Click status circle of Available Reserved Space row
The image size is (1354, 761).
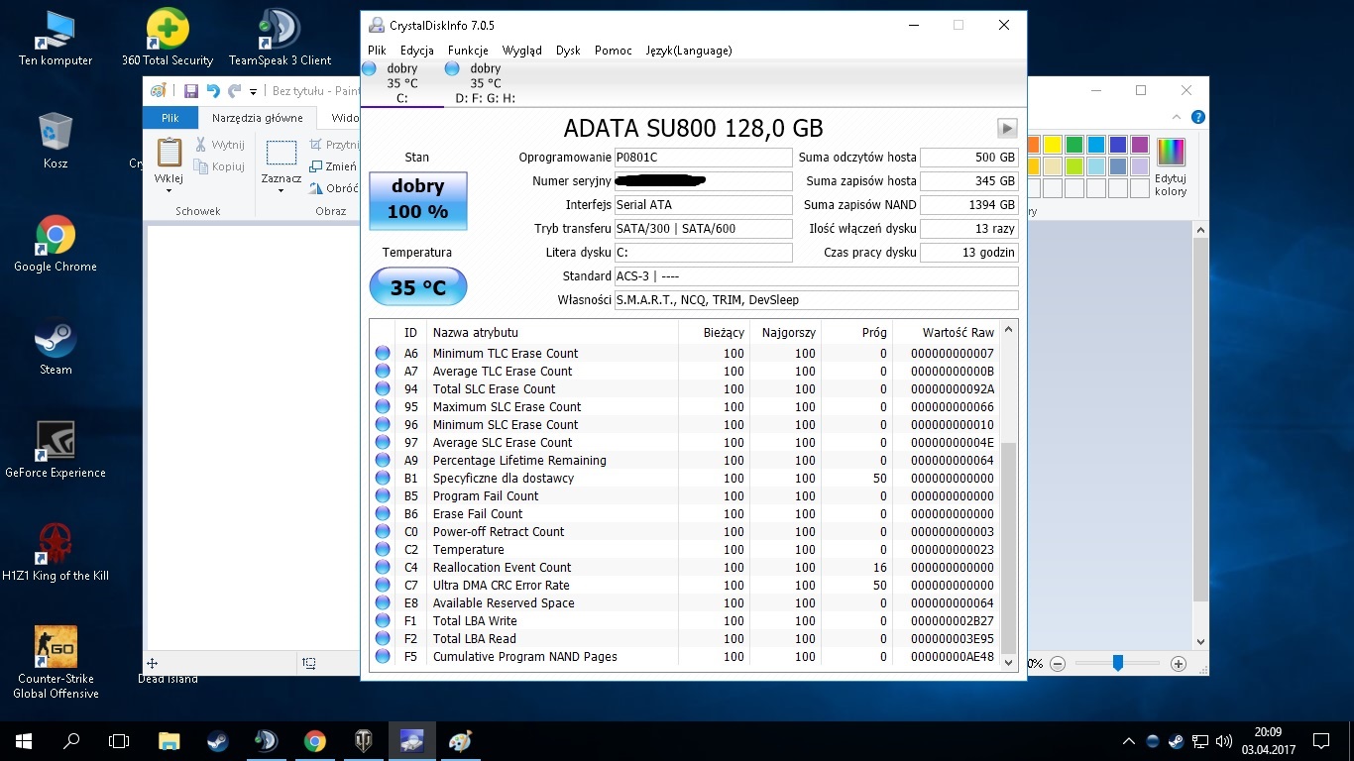[x=383, y=603]
